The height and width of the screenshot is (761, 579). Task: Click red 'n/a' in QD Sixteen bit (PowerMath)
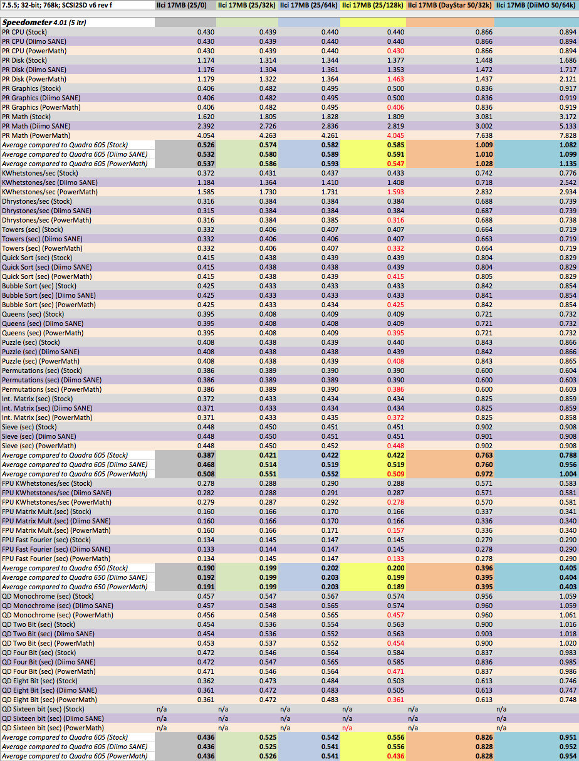tap(348, 727)
